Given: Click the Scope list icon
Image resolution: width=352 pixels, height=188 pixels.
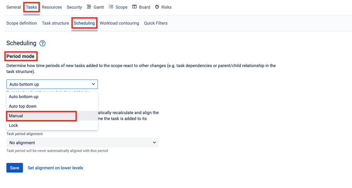Looking at the screenshot, I should tap(111, 7).
